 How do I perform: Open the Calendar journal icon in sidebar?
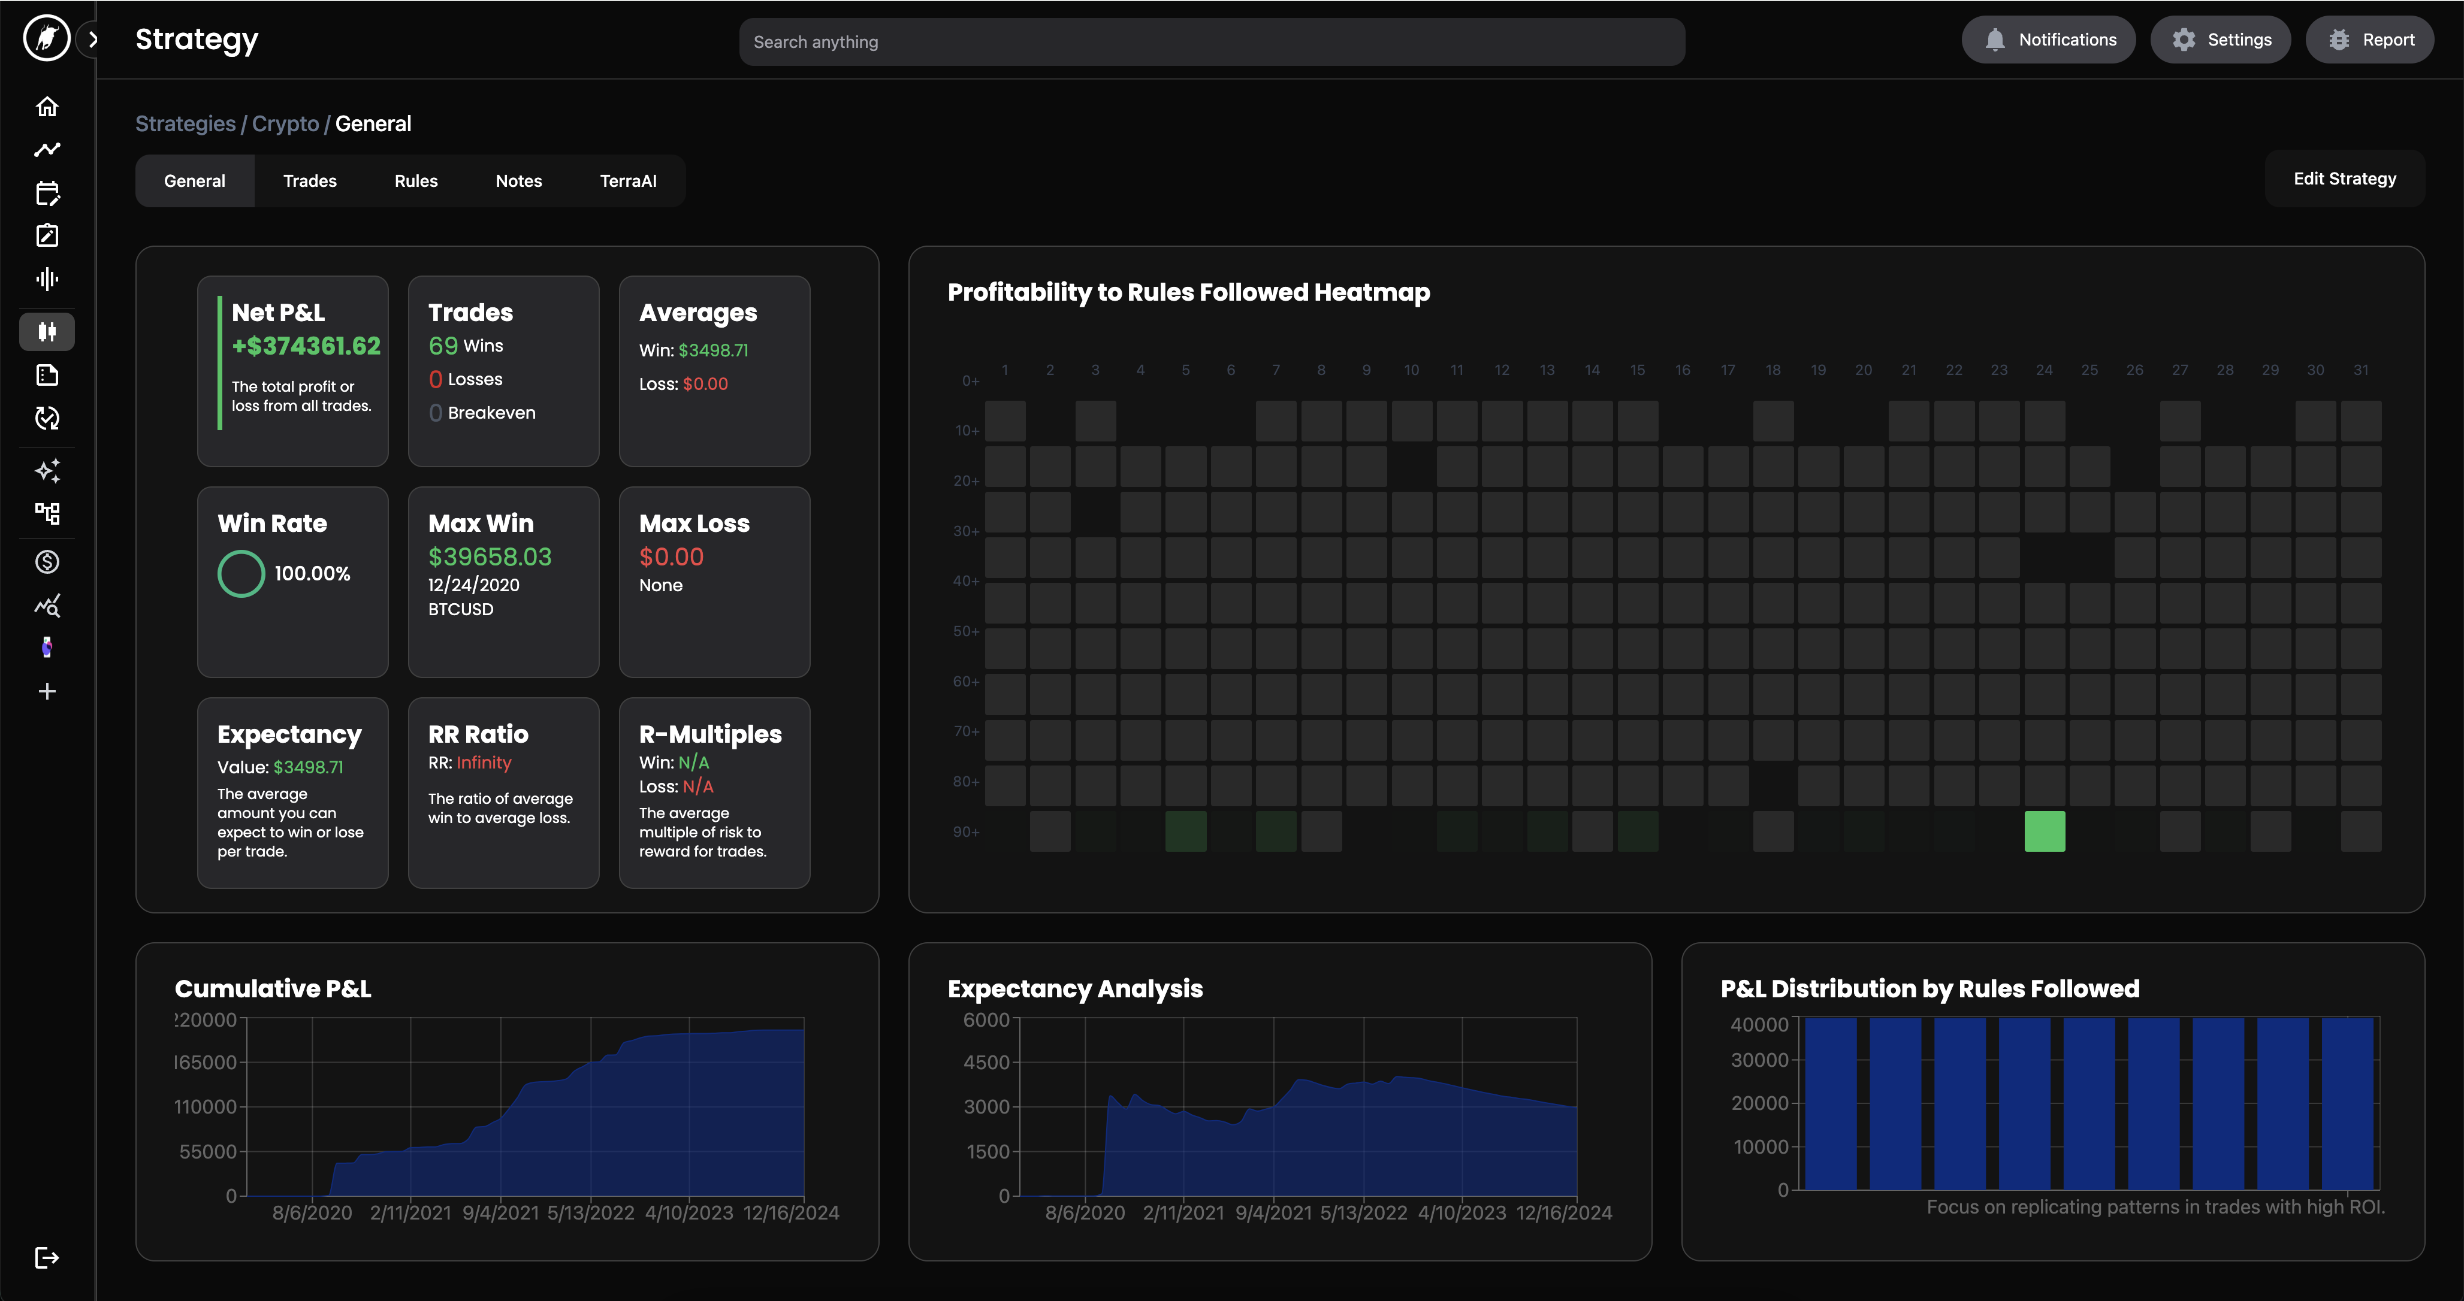[47, 193]
